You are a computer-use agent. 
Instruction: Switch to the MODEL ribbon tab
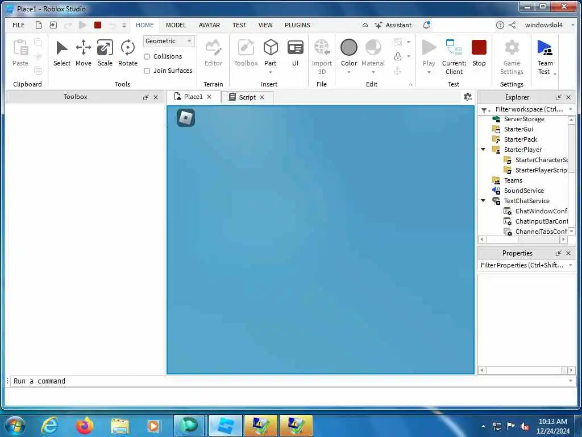click(176, 25)
